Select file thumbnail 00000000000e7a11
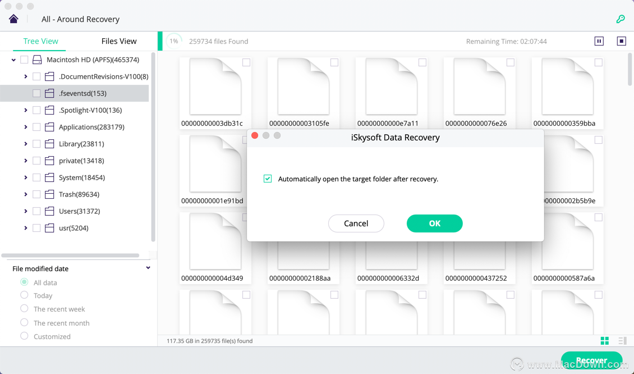 pos(392,93)
